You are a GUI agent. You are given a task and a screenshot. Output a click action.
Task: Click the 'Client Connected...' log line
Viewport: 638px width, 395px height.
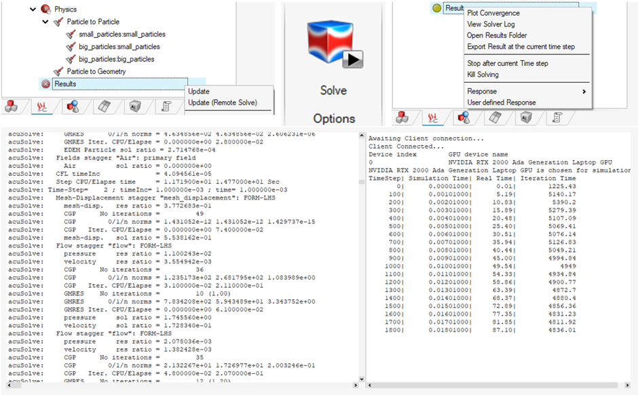(x=406, y=147)
